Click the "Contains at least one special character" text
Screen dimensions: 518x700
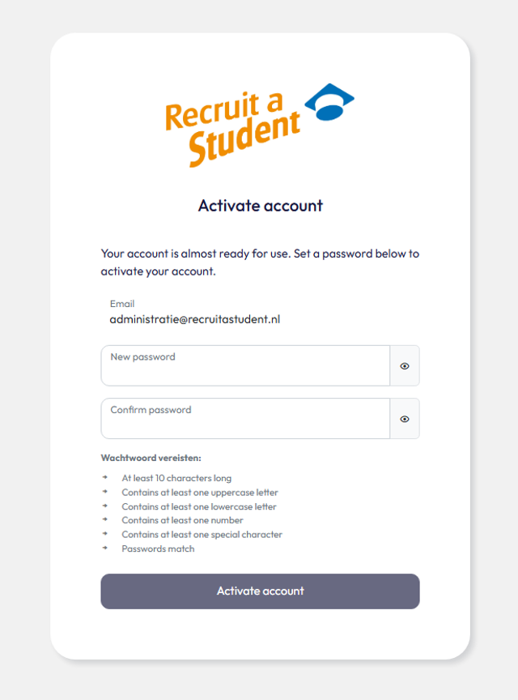pyautogui.click(x=202, y=535)
